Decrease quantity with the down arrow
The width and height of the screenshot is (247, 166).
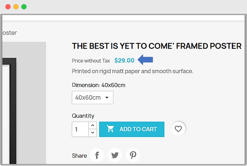pyautogui.click(x=92, y=133)
